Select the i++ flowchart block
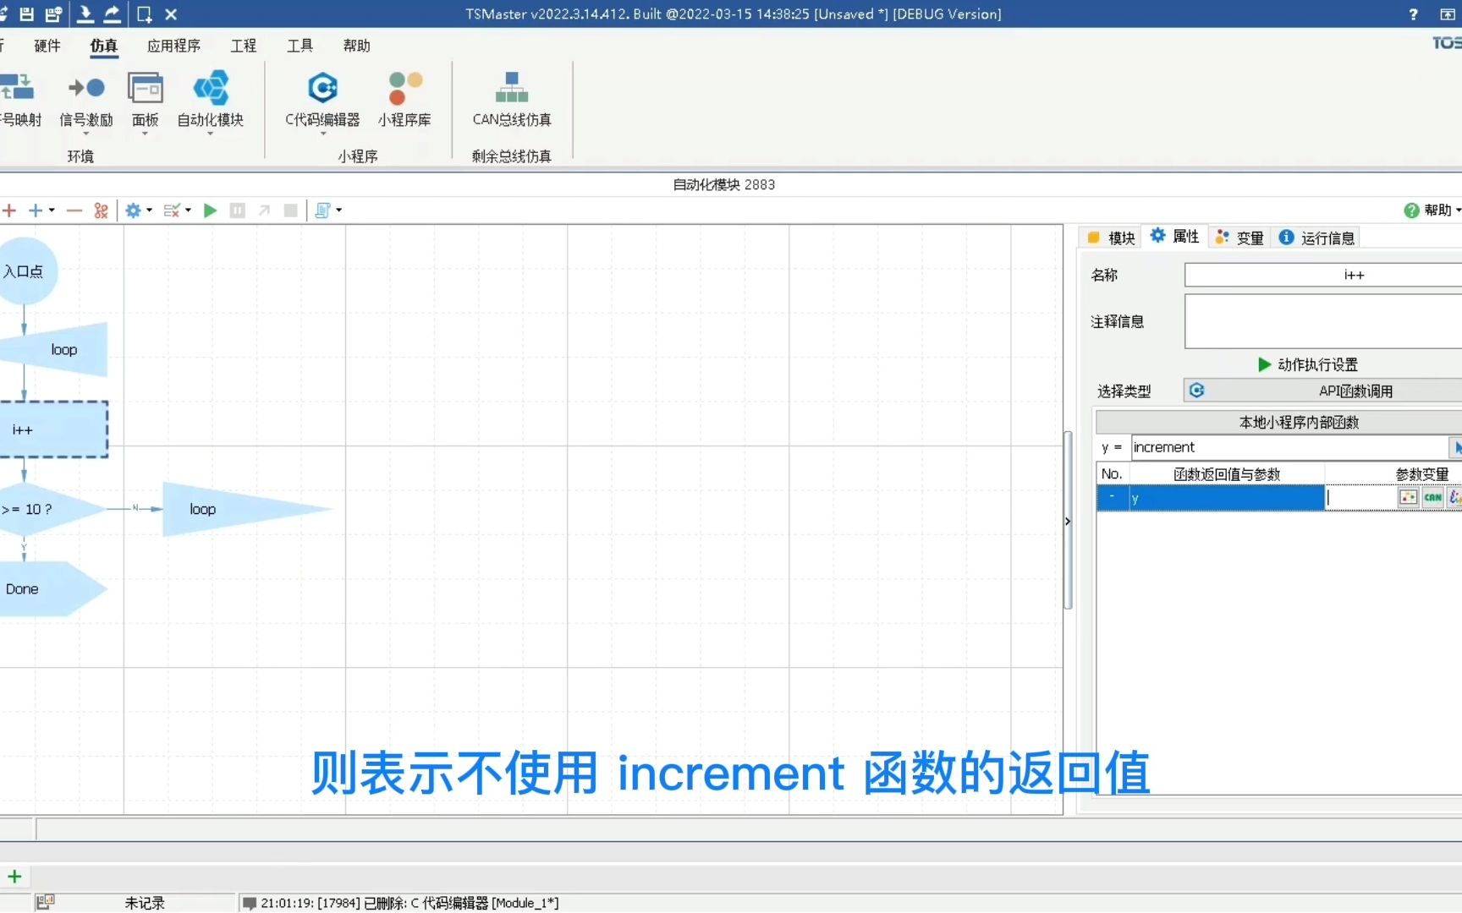This screenshot has height=913, width=1462. pos(52,429)
